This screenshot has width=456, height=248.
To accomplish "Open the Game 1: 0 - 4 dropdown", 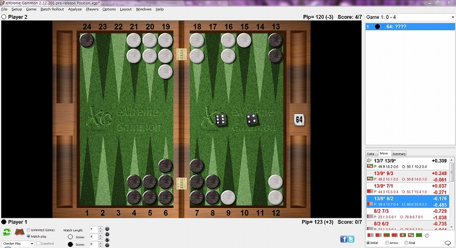I will coord(410,17).
